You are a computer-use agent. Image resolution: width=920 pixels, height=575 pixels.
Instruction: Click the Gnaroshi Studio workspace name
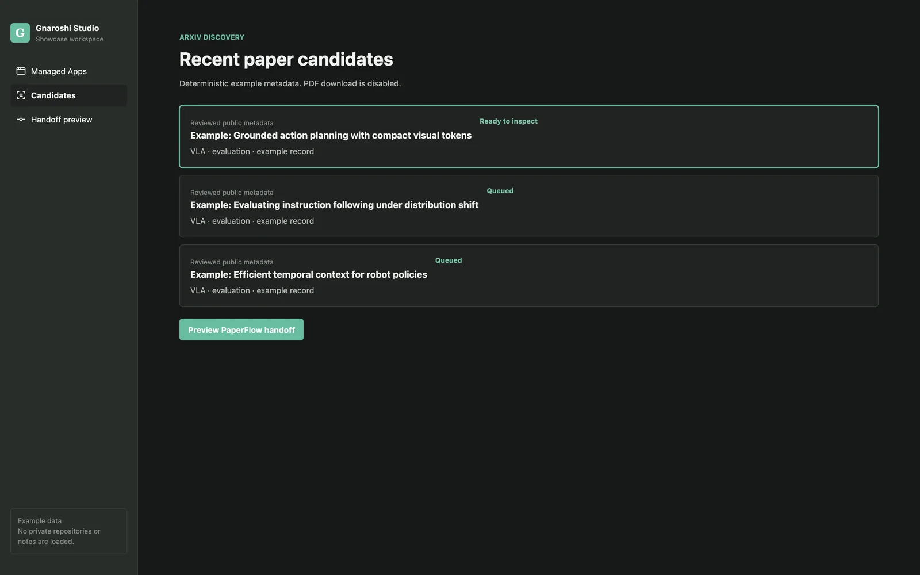67,28
